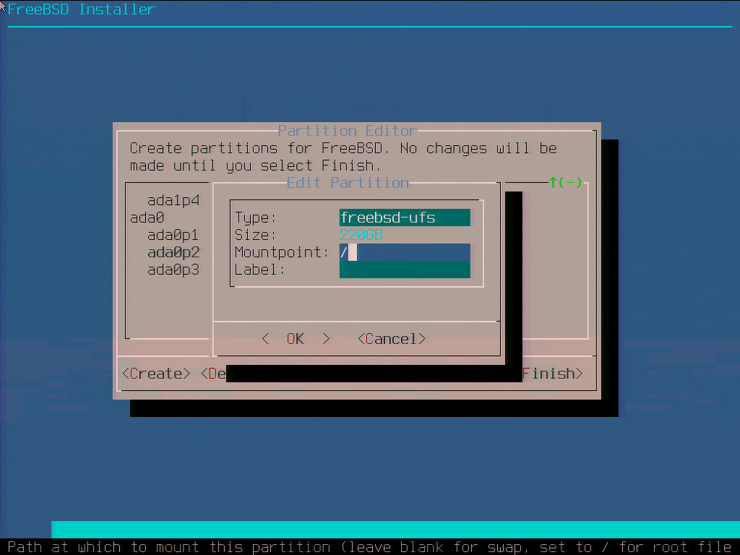Click the Label: field label
The width and height of the screenshot is (740, 555).
(x=260, y=270)
